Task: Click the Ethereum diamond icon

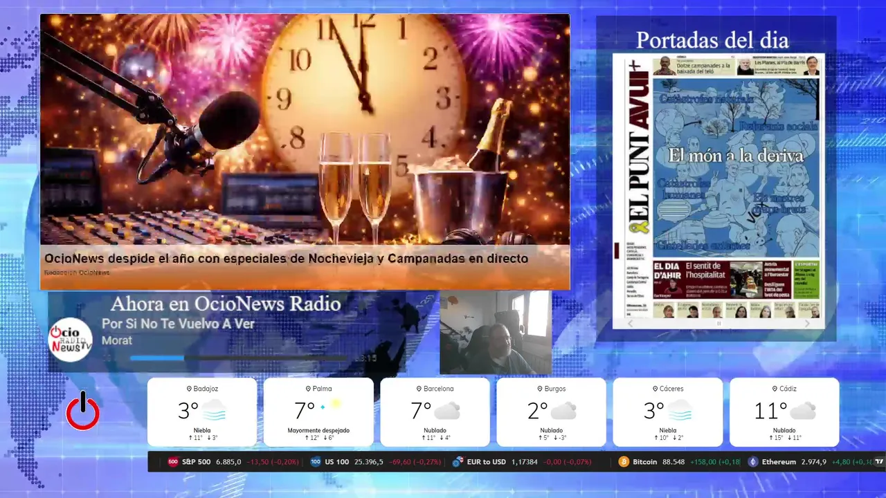Action: pyautogui.click(x=753, y=461)
